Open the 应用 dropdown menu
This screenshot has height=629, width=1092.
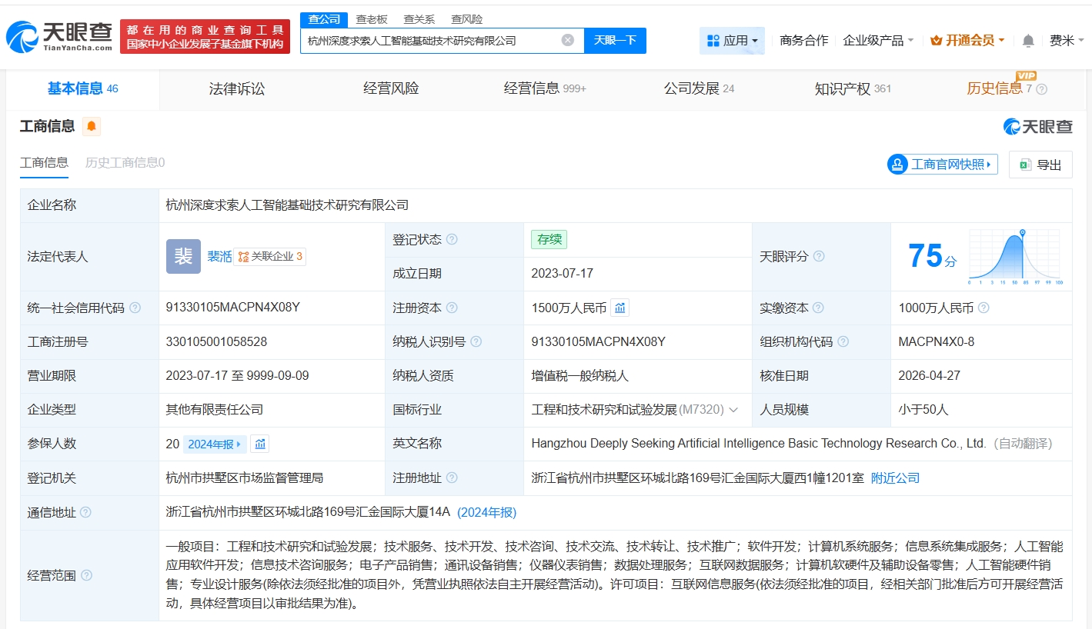[732, 41]
